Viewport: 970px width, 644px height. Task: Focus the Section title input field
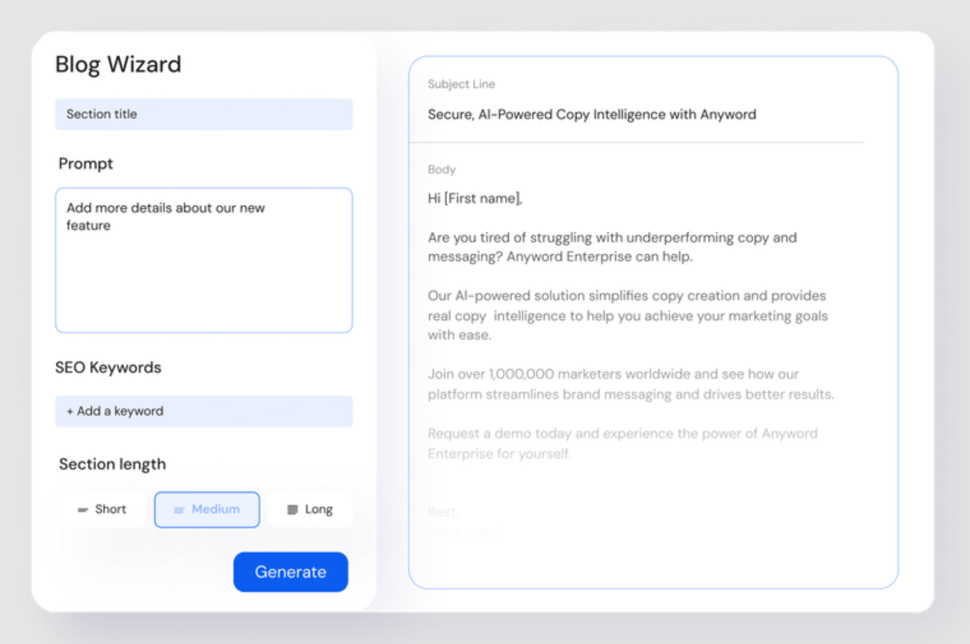pos(203,114)
